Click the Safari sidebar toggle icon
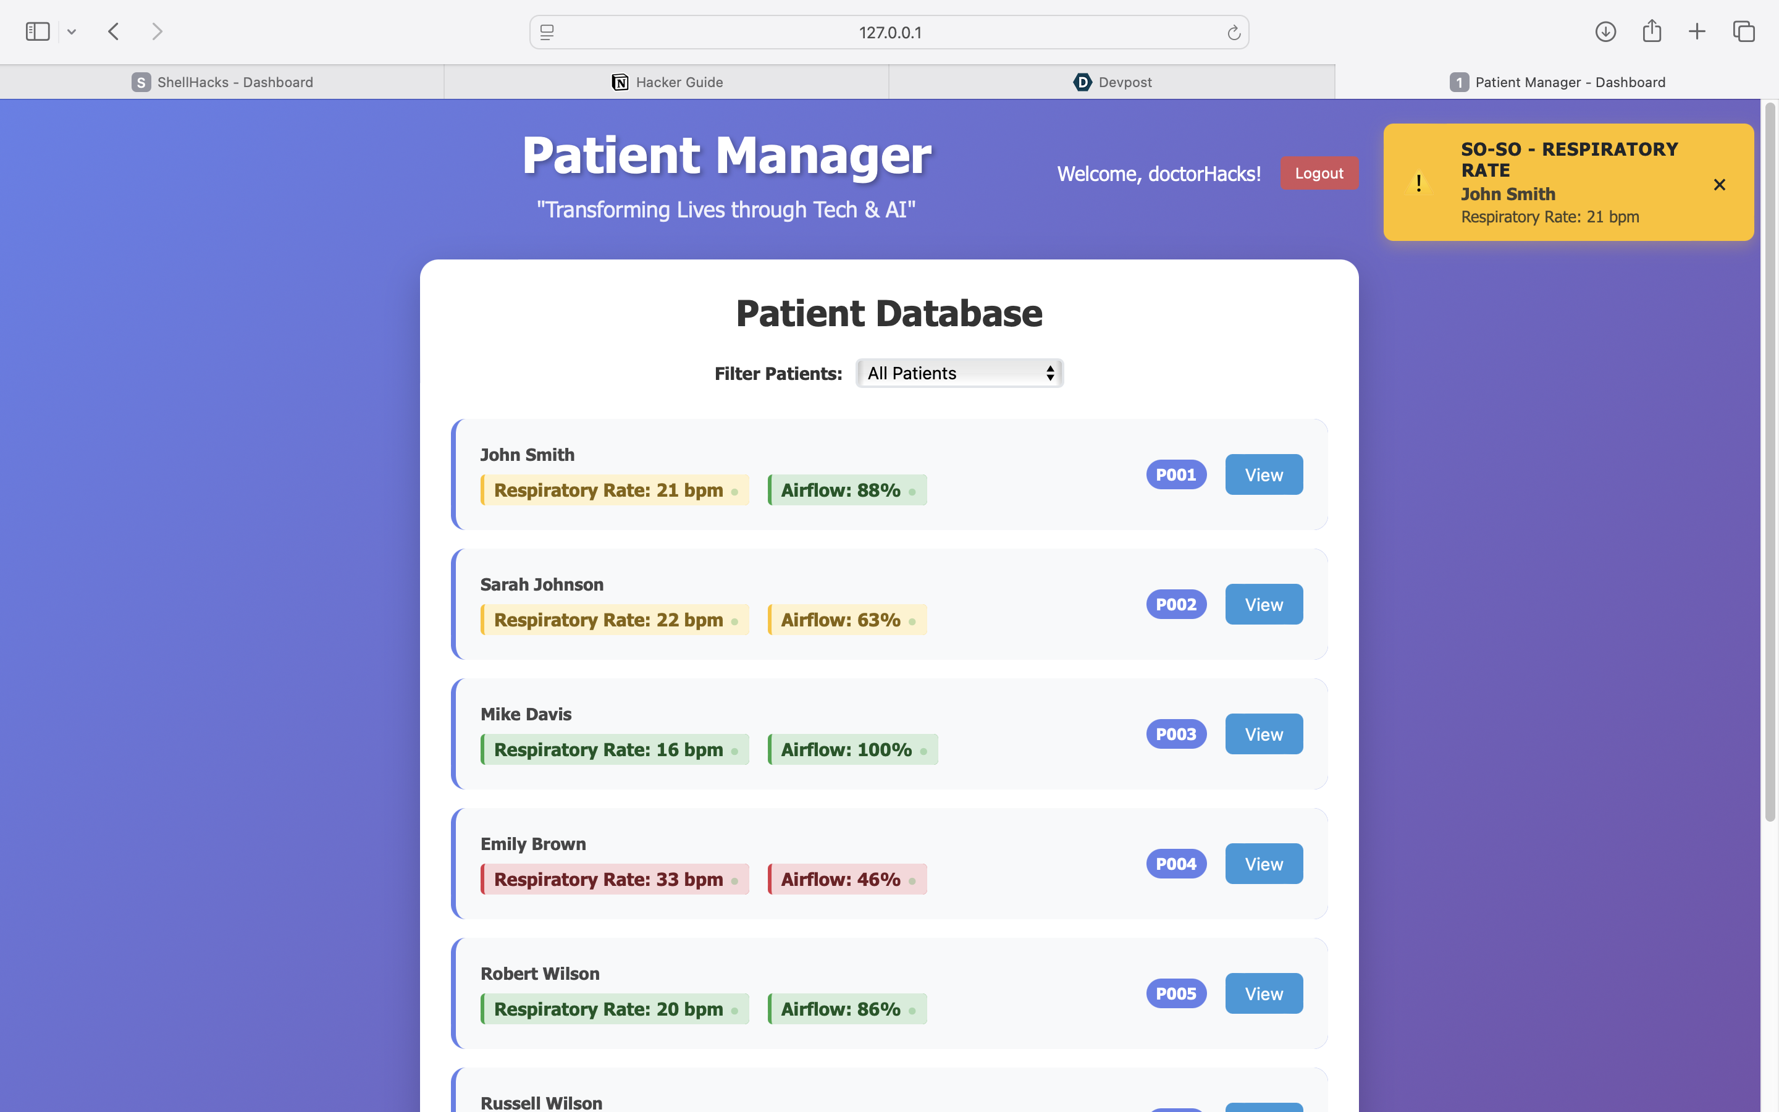Image resolution: width=1779 pixels, height=1112 pixels. point(38,32)
